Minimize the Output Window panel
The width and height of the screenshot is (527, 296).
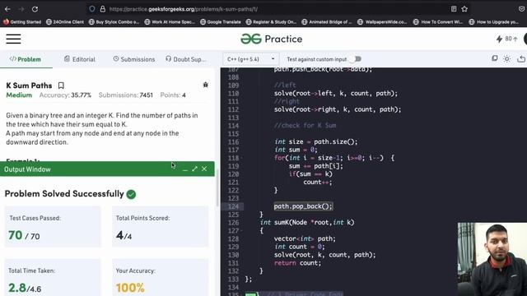(x=184, y=169)
